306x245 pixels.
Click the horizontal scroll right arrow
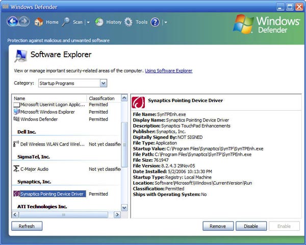(x=117, y=215)
